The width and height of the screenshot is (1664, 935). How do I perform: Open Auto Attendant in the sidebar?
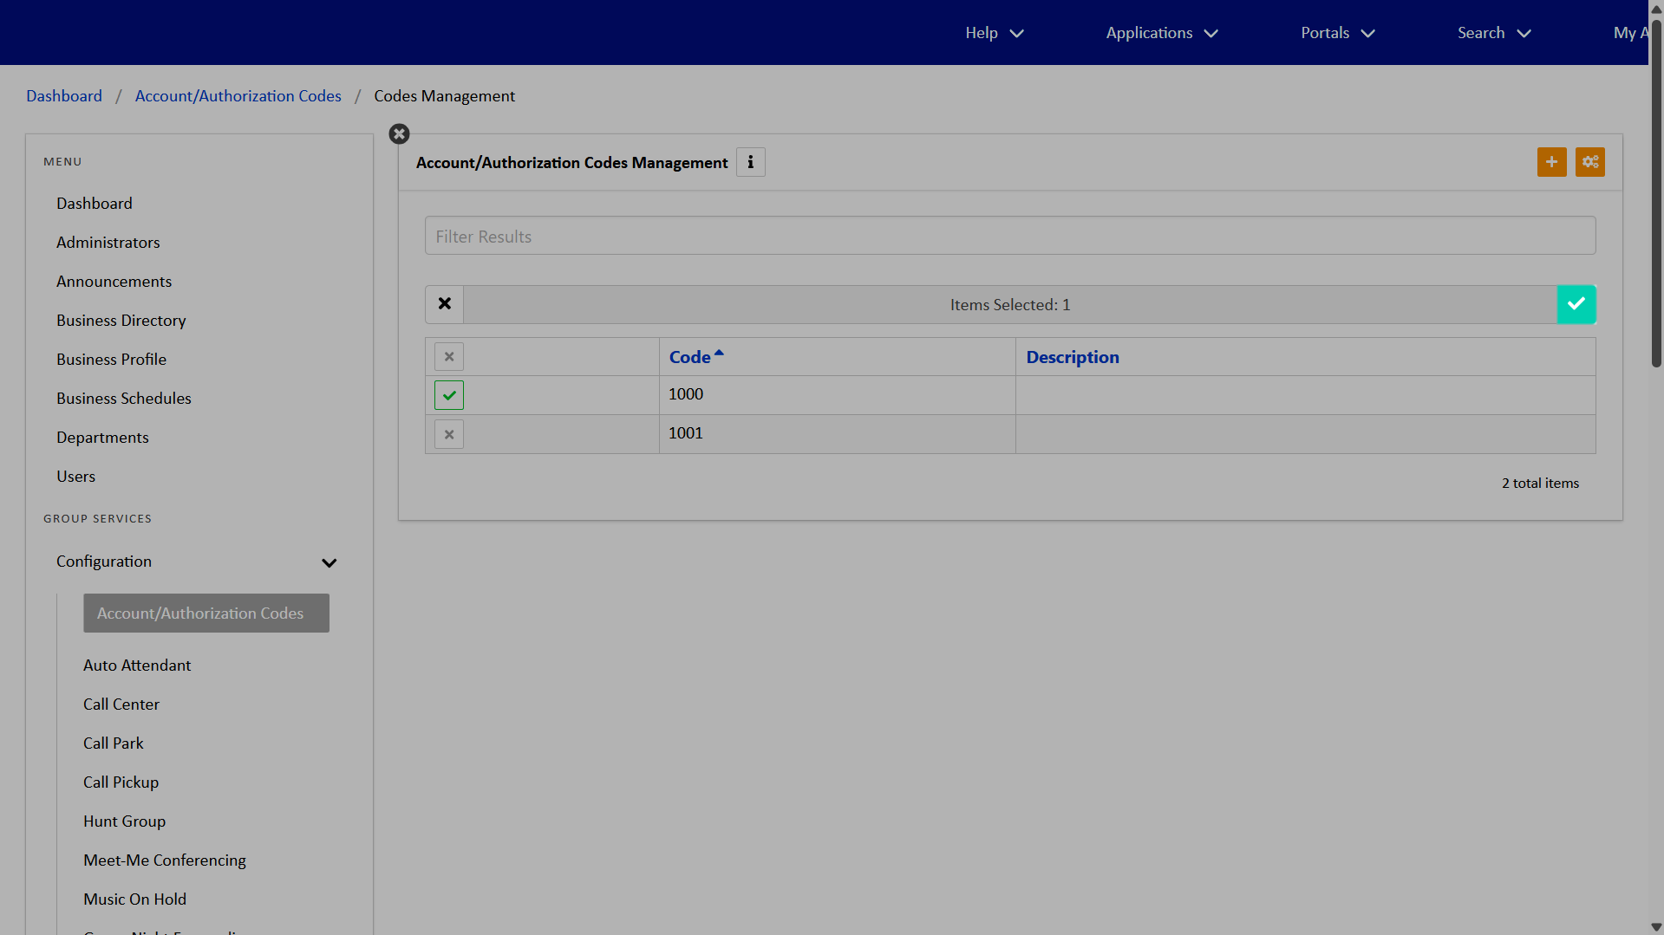137,666
